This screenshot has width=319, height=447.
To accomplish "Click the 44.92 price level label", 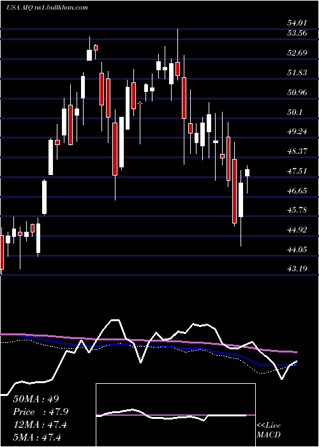I will tap(297, 230).
